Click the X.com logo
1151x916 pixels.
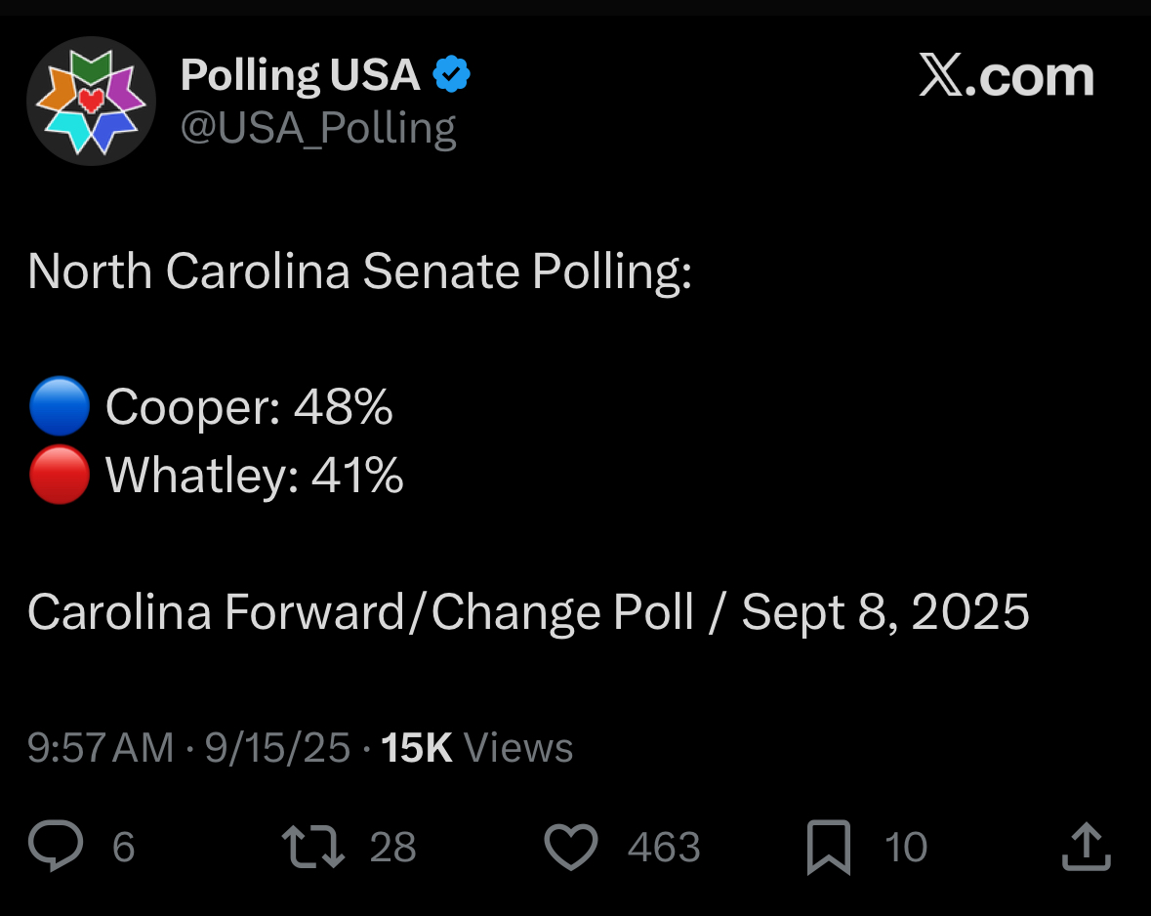(1007, 75)
